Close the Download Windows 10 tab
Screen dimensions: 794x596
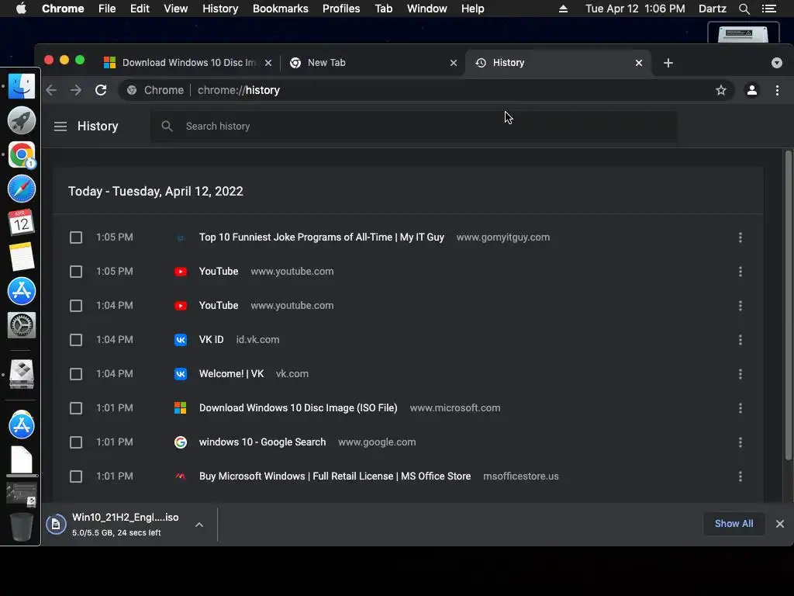tap(268, 63)
